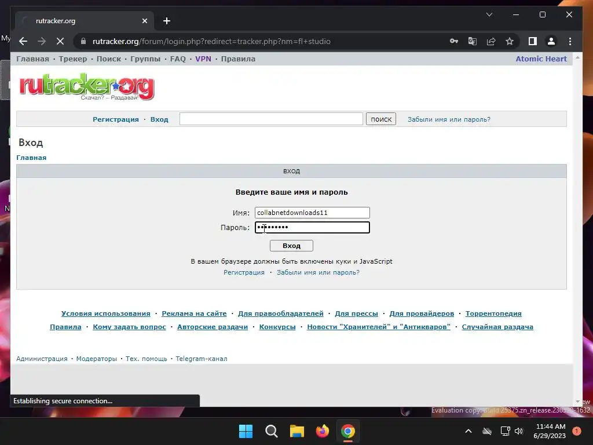Go back with the browser back arrow

pos(23,41)
